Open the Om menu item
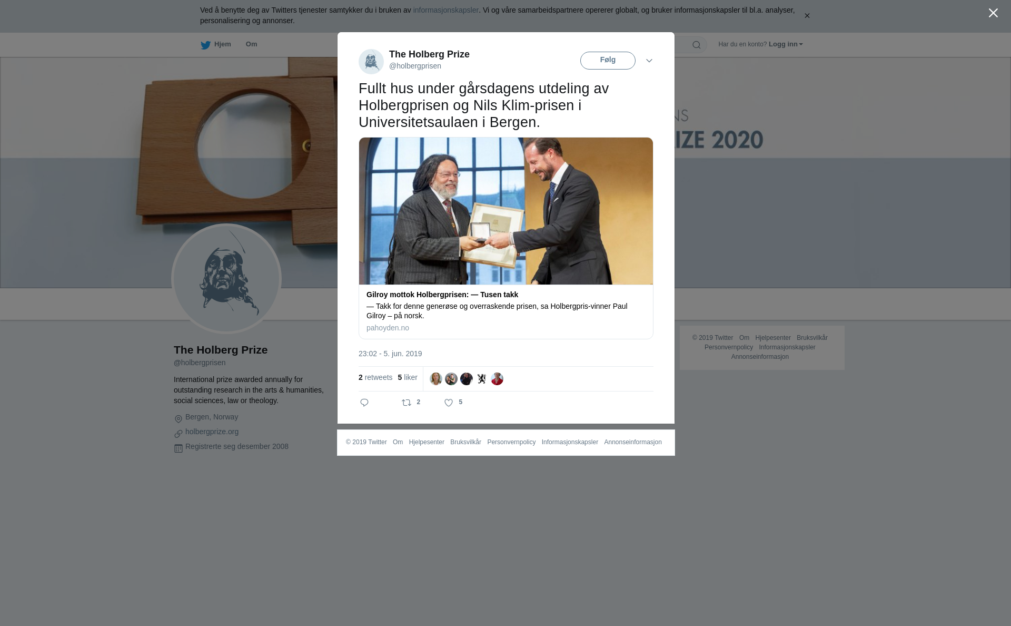 [251, 44]
